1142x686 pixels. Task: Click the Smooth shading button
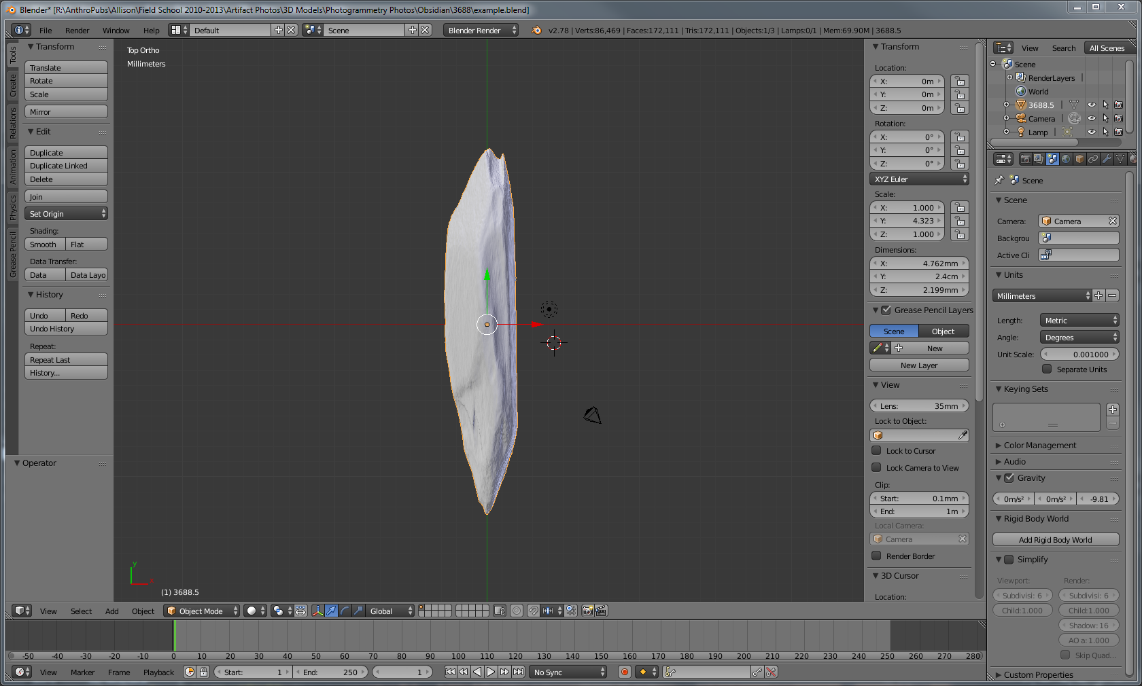tap(44, 244)
